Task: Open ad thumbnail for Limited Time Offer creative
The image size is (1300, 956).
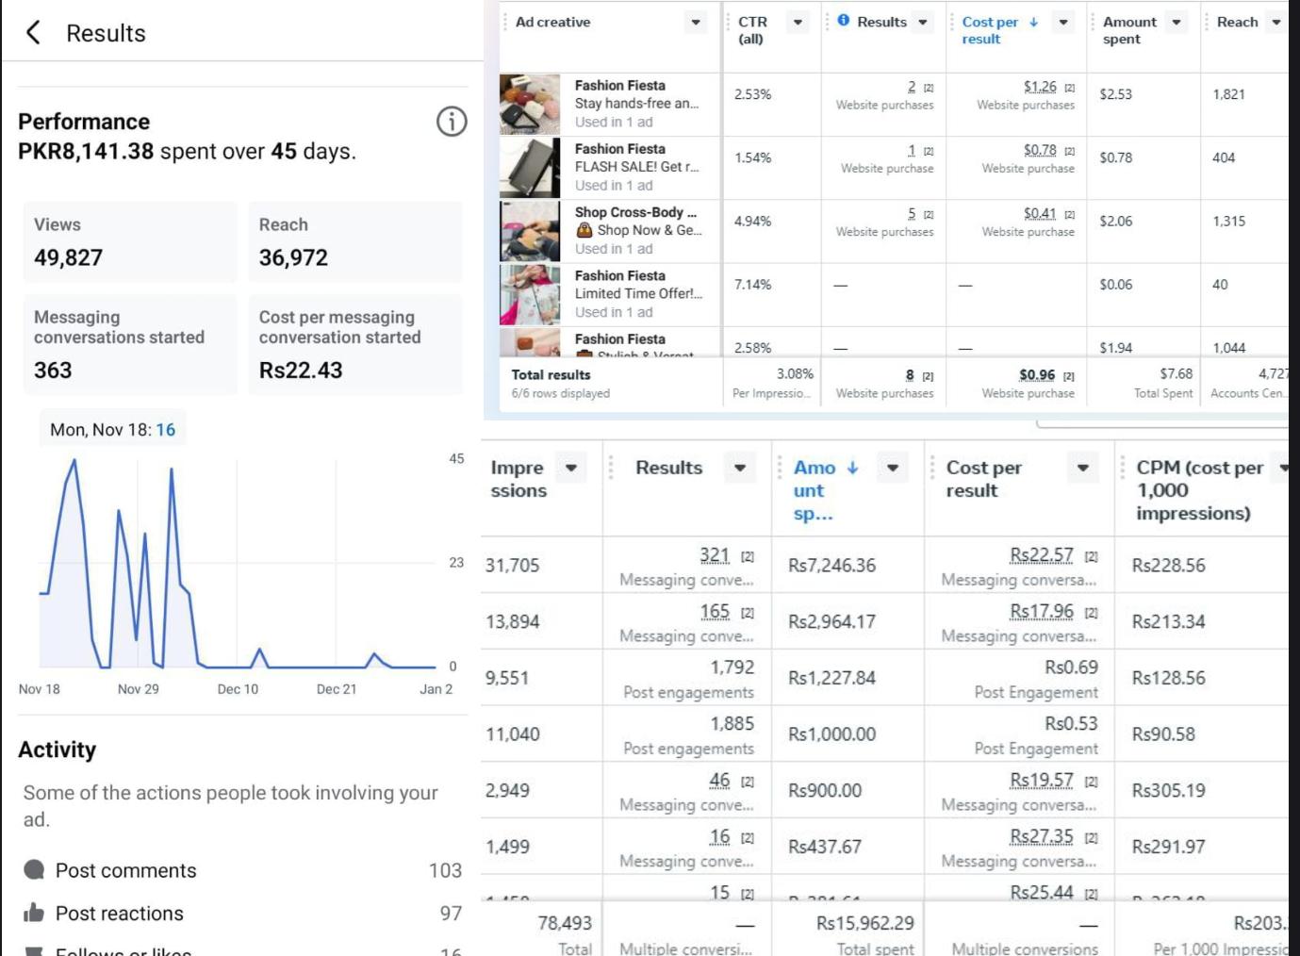Action: 530,294
